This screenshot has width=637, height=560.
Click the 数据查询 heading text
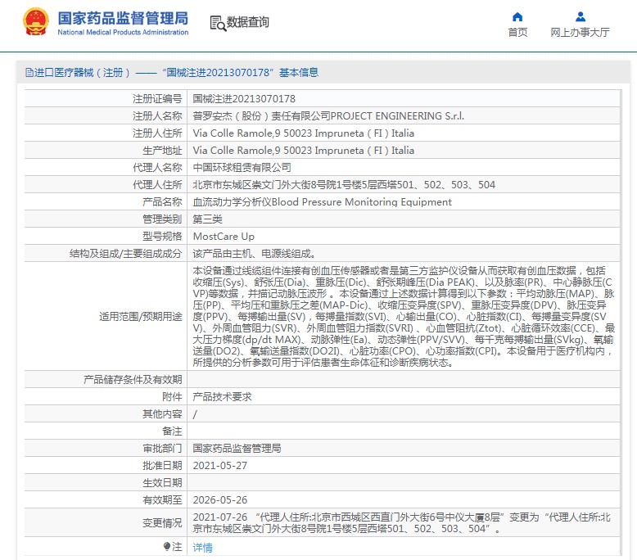[248, 22]
